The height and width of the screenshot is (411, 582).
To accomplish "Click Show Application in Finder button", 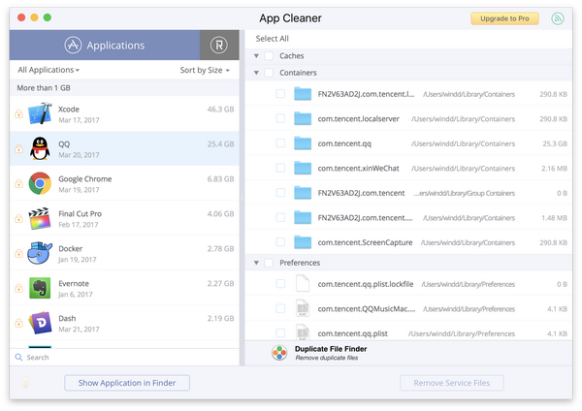I will click(x=127, y=383).
